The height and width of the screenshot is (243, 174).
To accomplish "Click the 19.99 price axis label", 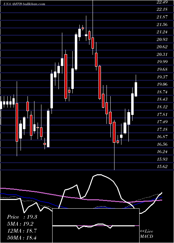I will [162, 62].
